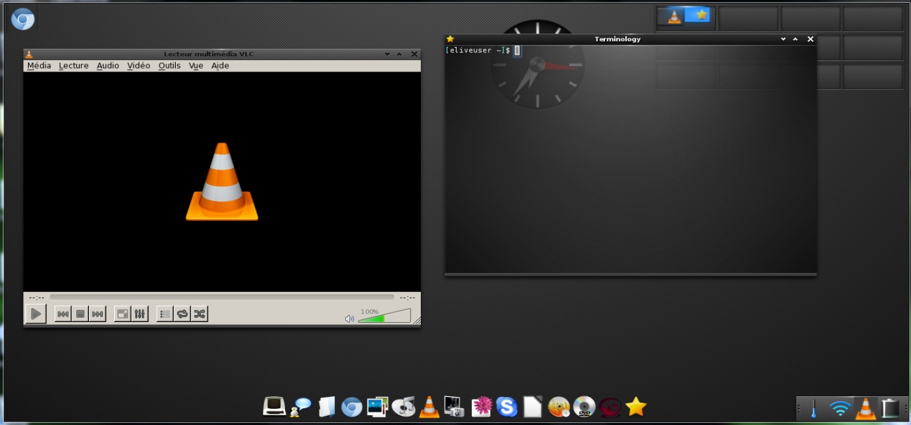Show the VLC playlist
The height and width of the screenshot is (425, 911).
(165, 314)
